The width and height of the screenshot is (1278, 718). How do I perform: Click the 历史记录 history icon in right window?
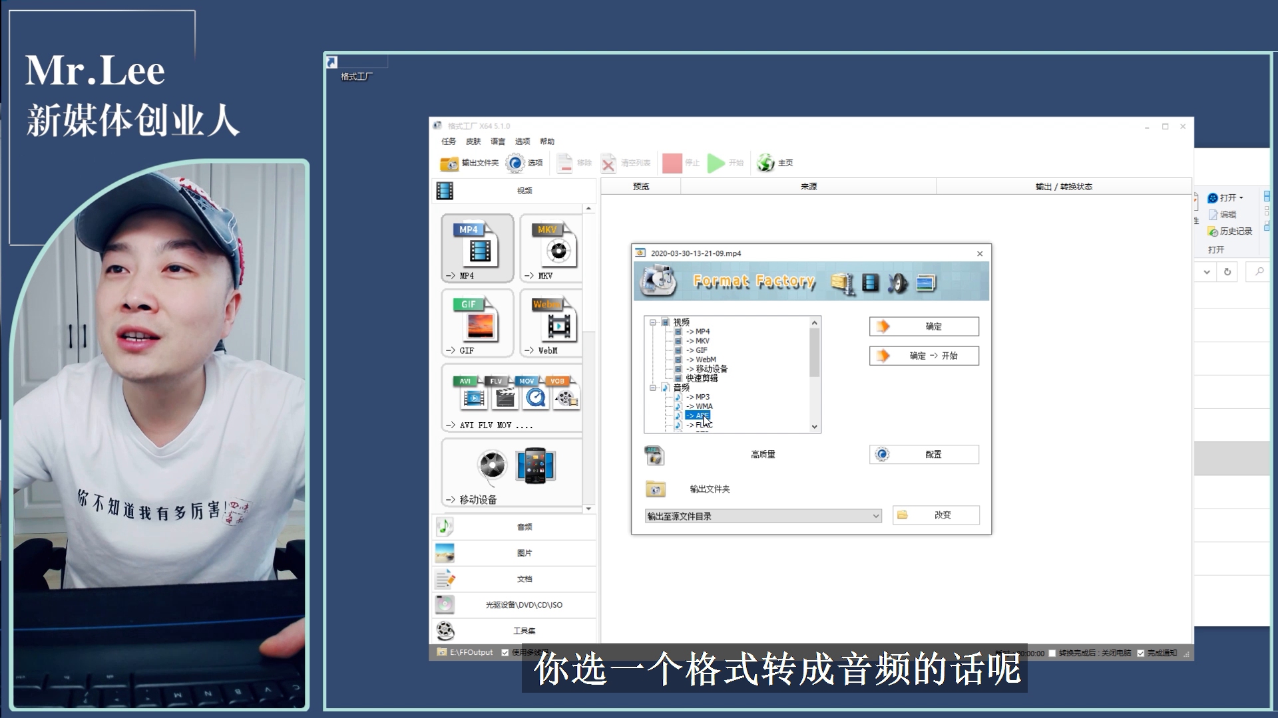(1213, 231)
